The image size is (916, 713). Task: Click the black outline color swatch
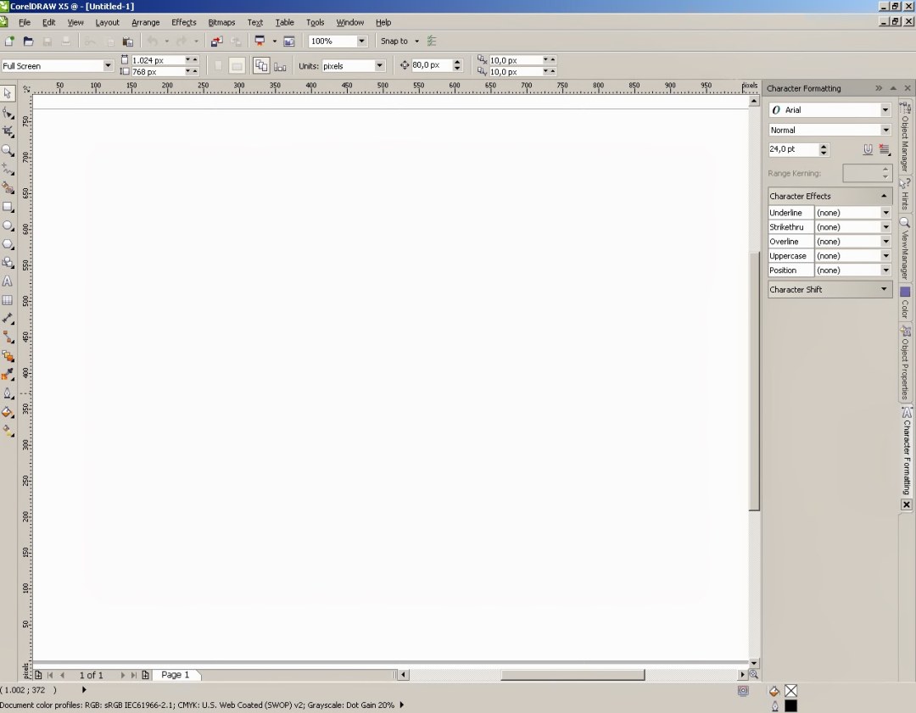pos(790,705)
